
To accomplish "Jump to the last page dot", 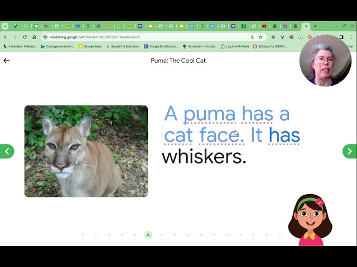I will click(x=280, y=235).
